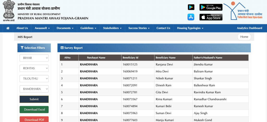Open the Get it on Google Play badge
This screenshot has height=122, width=267.
coord(211,7)
